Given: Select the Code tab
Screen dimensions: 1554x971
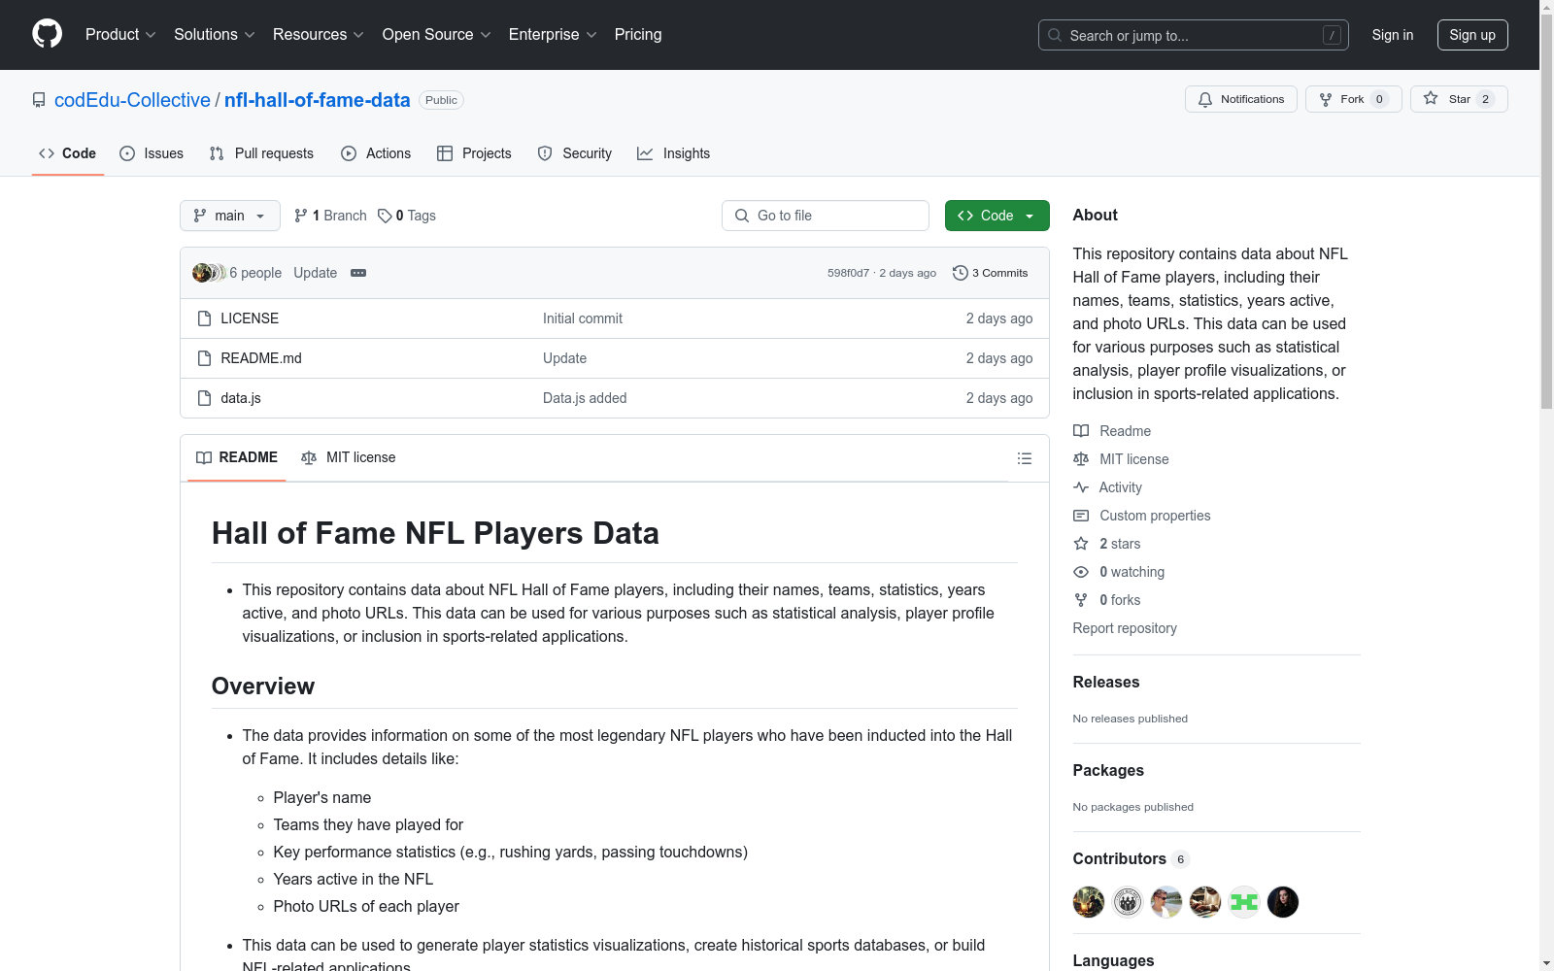Looking at the screenshot, I should (68, 153).
